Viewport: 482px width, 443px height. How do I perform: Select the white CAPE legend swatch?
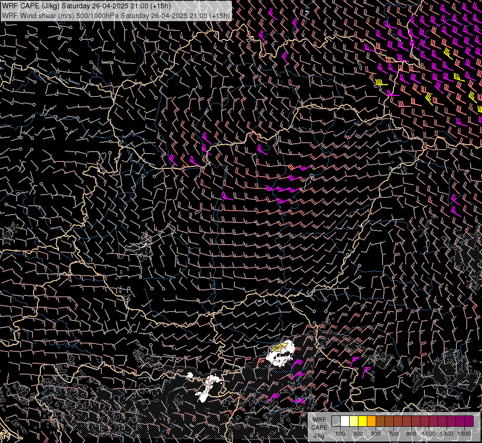[x=345, y=421]
